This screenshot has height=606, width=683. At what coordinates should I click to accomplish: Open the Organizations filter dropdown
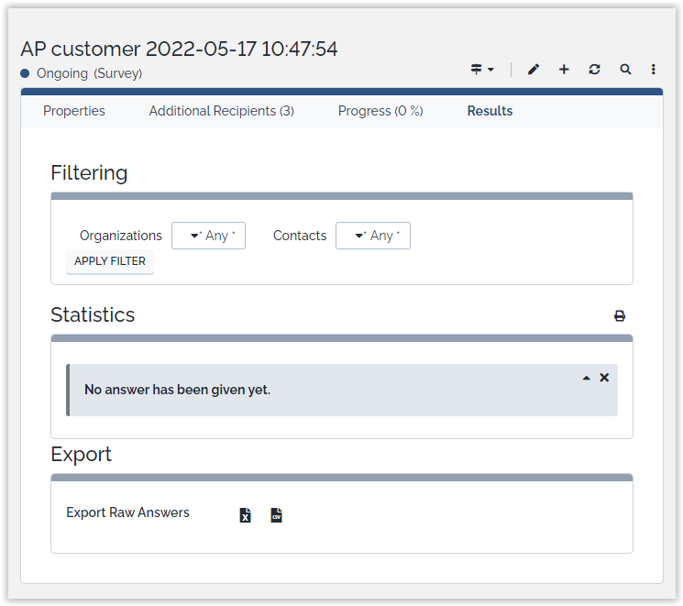pyautogui.click(x=208, y=236)
